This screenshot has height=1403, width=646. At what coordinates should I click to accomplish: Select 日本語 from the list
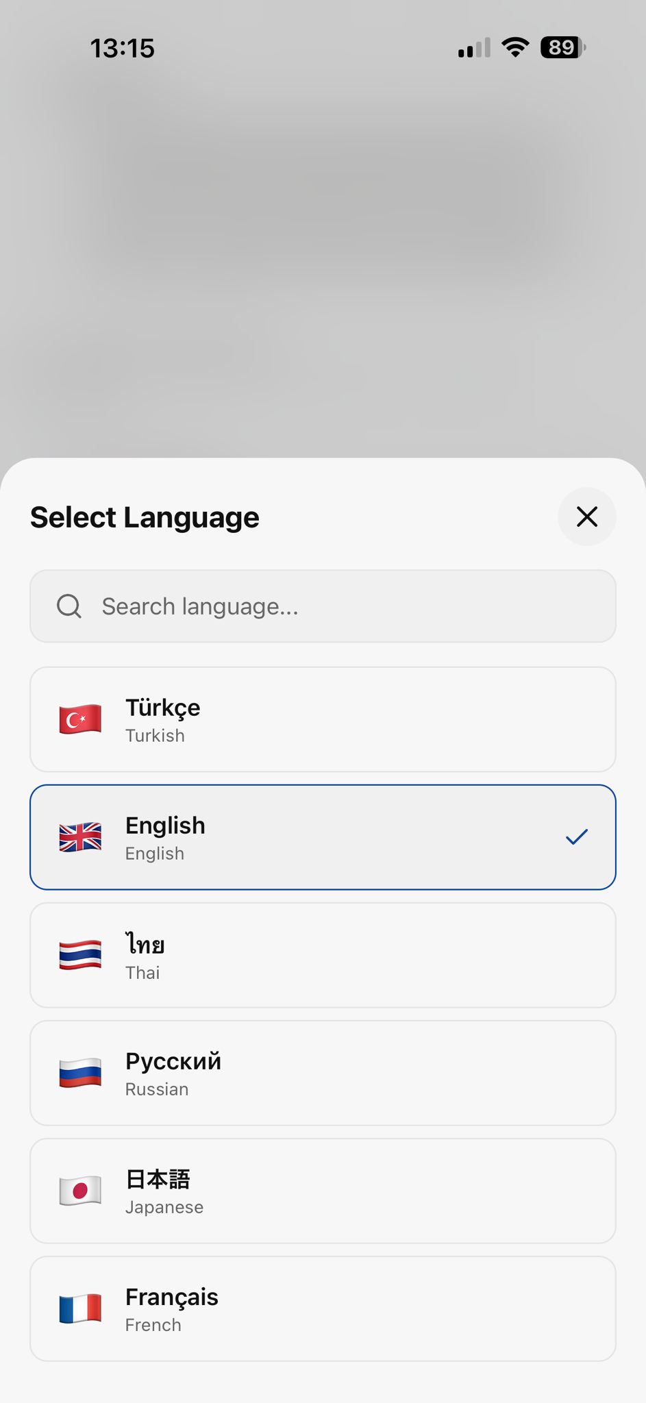point(322,1191)
